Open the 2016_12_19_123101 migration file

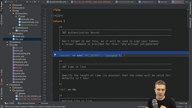pyautogui.click(x=28, y=96)
